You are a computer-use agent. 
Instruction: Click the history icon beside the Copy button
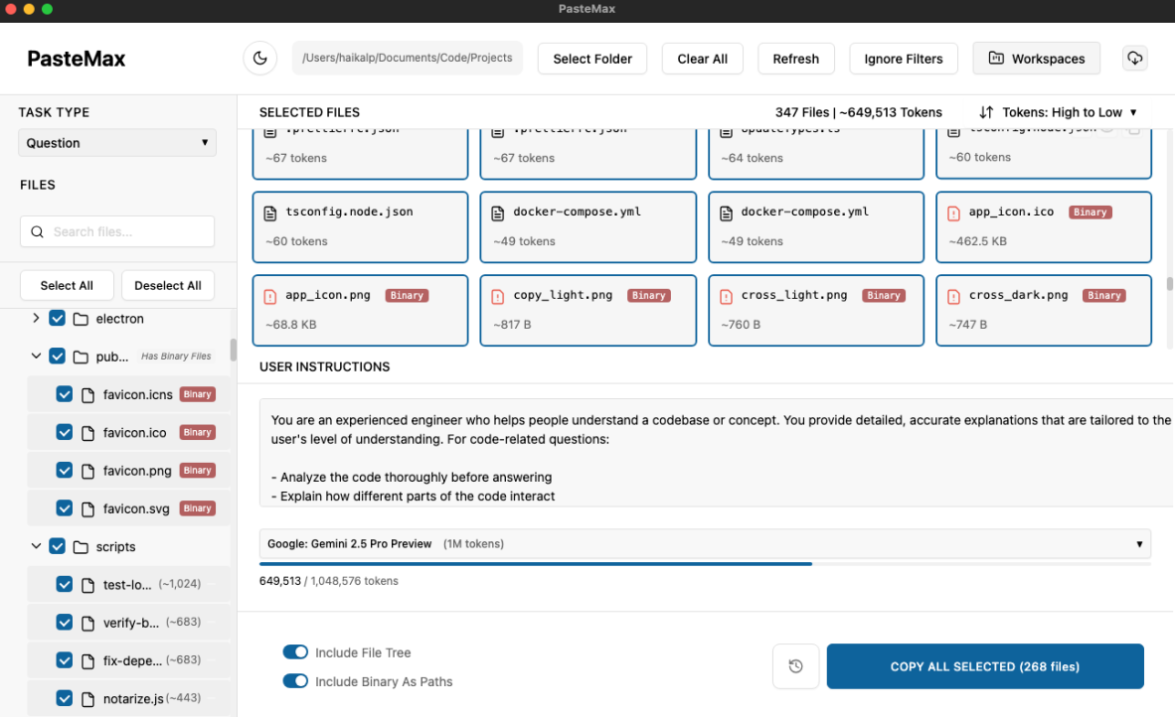[795, 666]
